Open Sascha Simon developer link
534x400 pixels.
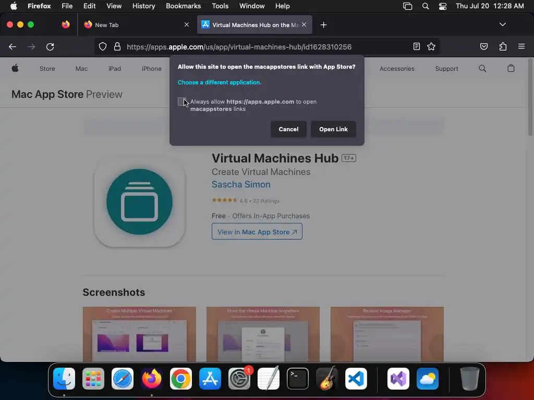[241, 184]
